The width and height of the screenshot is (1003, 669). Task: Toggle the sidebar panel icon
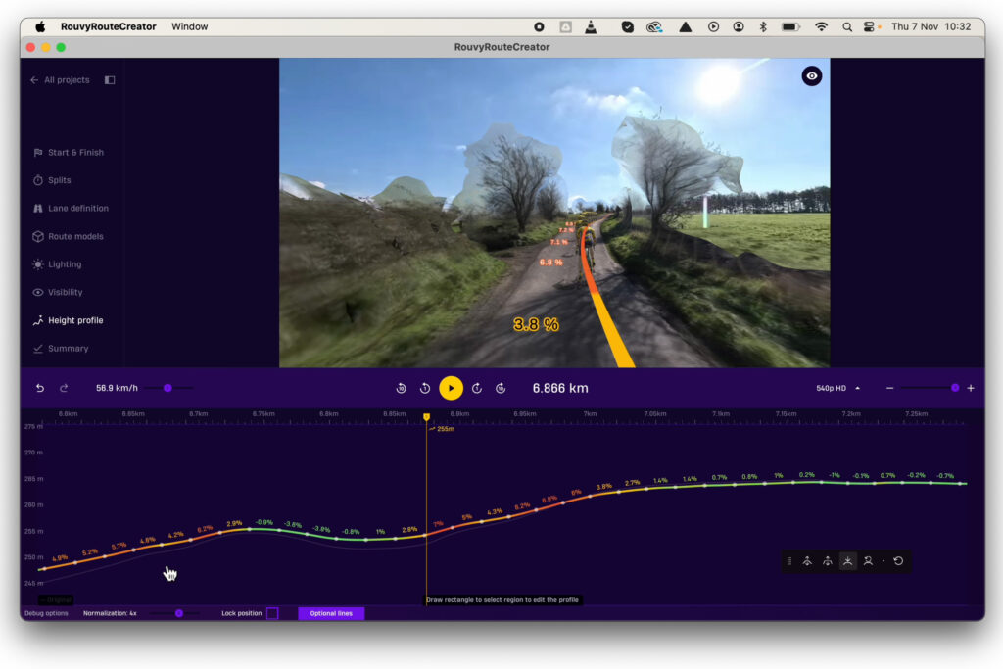pos(110,80)
